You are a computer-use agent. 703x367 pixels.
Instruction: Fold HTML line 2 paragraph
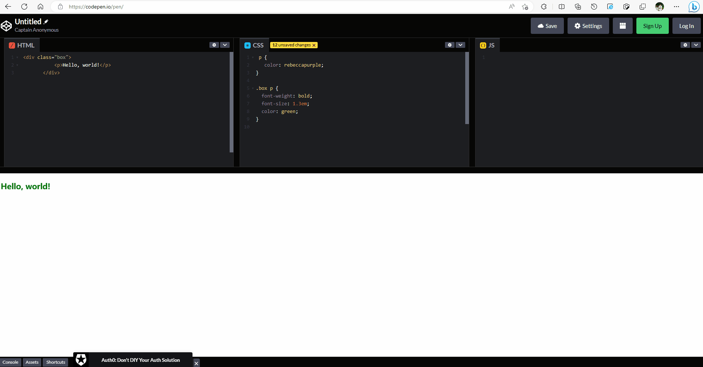click(17, 65)
